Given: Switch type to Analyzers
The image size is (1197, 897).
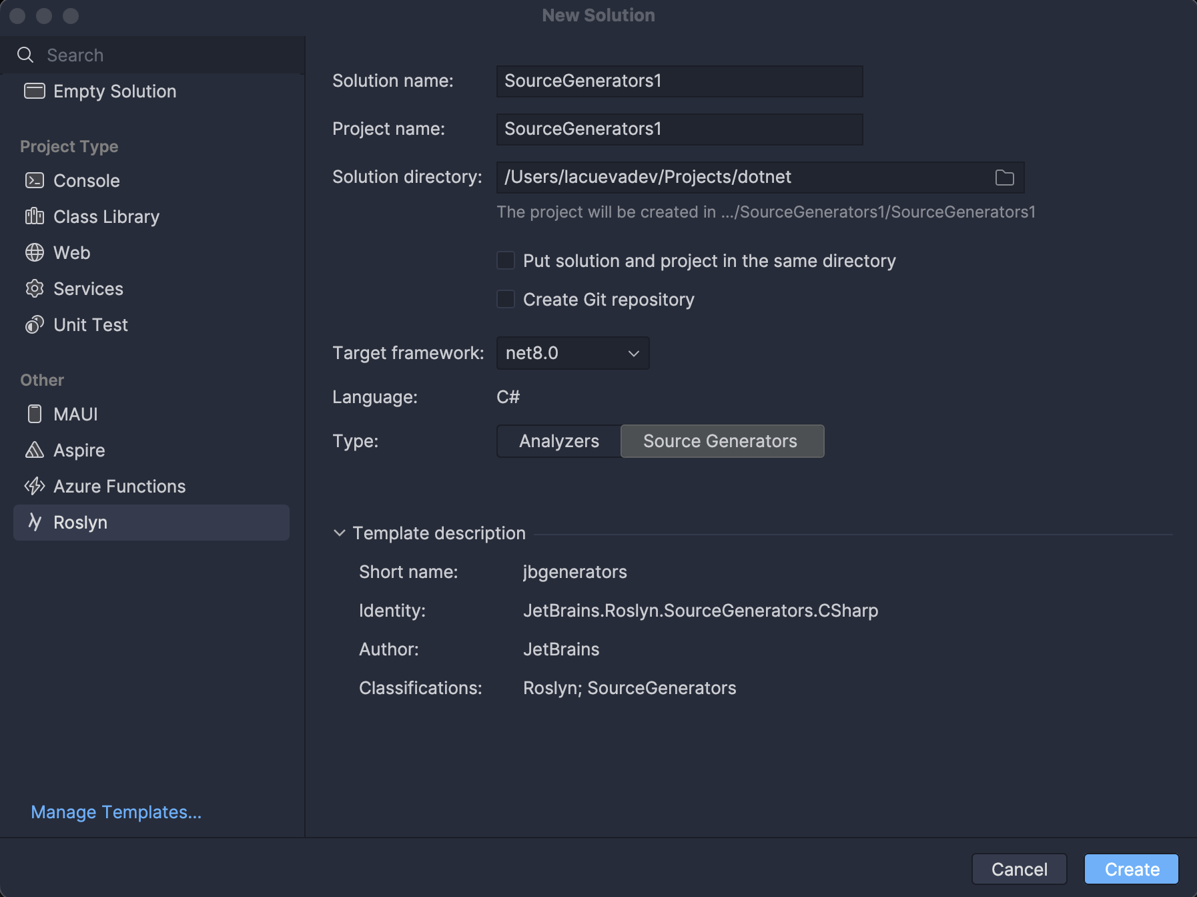Looking at the screenshot, I should point(558,441).
